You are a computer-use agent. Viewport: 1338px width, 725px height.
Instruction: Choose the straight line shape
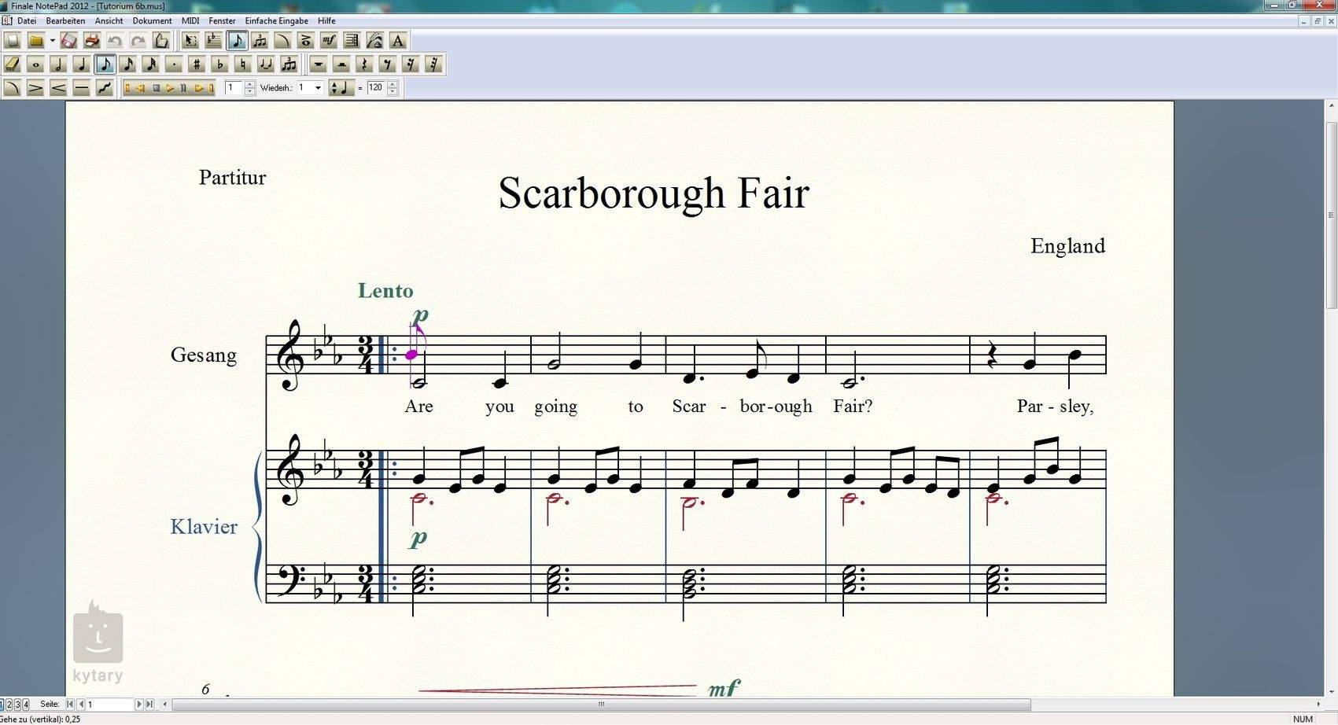coord(82,88)
